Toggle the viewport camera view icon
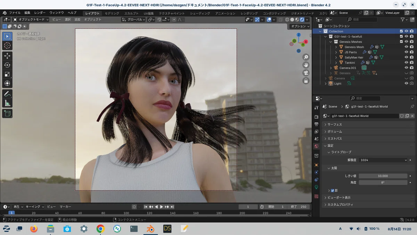This screenshot has width=417, height=235. [306, 73]
